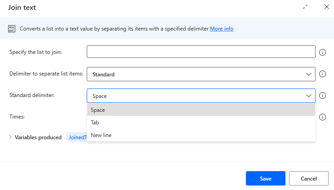334x190 pixels.
Task: Collapse the Standard delimiter dropdown
Action: pos(201,96)
